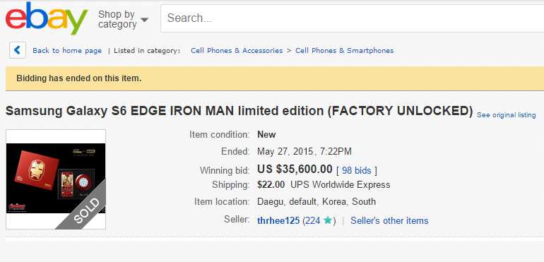544x262 pixels.
Task: Click the Shop by category arrow
Action: pos(145,20)
